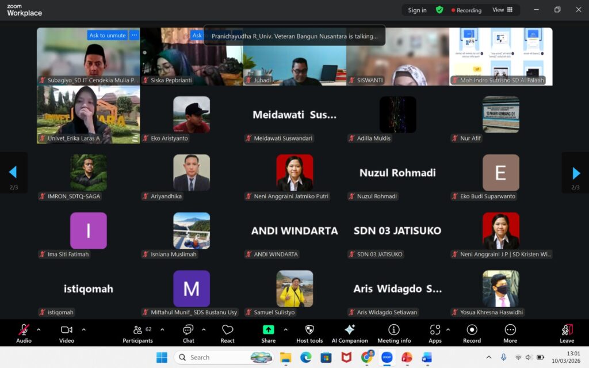This screenshot has width=589, height=368.
Task: Select Juhadi's video thumbnail
Action: tap(294, 58)
